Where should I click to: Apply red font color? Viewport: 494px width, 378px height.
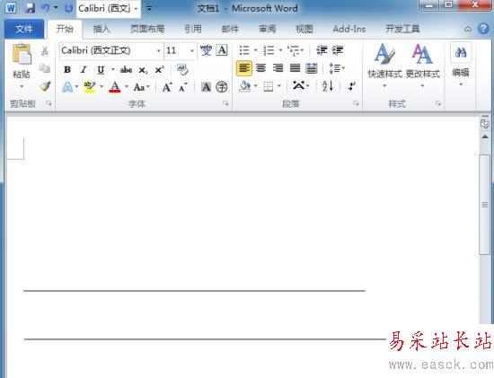click(x=115, y=86)
